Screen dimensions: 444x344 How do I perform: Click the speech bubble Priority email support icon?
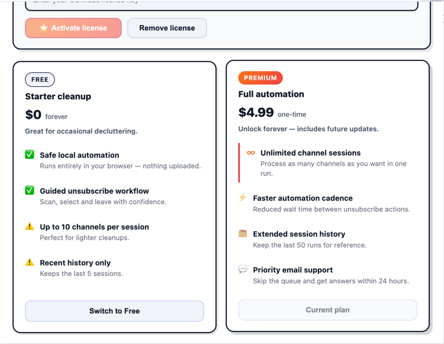point(243,269)
